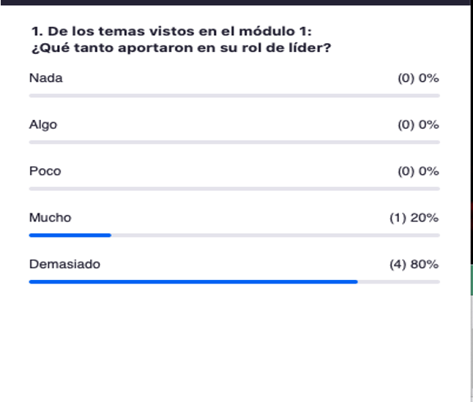
Task: Click the empty progress bar under Nada
Action: [234, 95]
